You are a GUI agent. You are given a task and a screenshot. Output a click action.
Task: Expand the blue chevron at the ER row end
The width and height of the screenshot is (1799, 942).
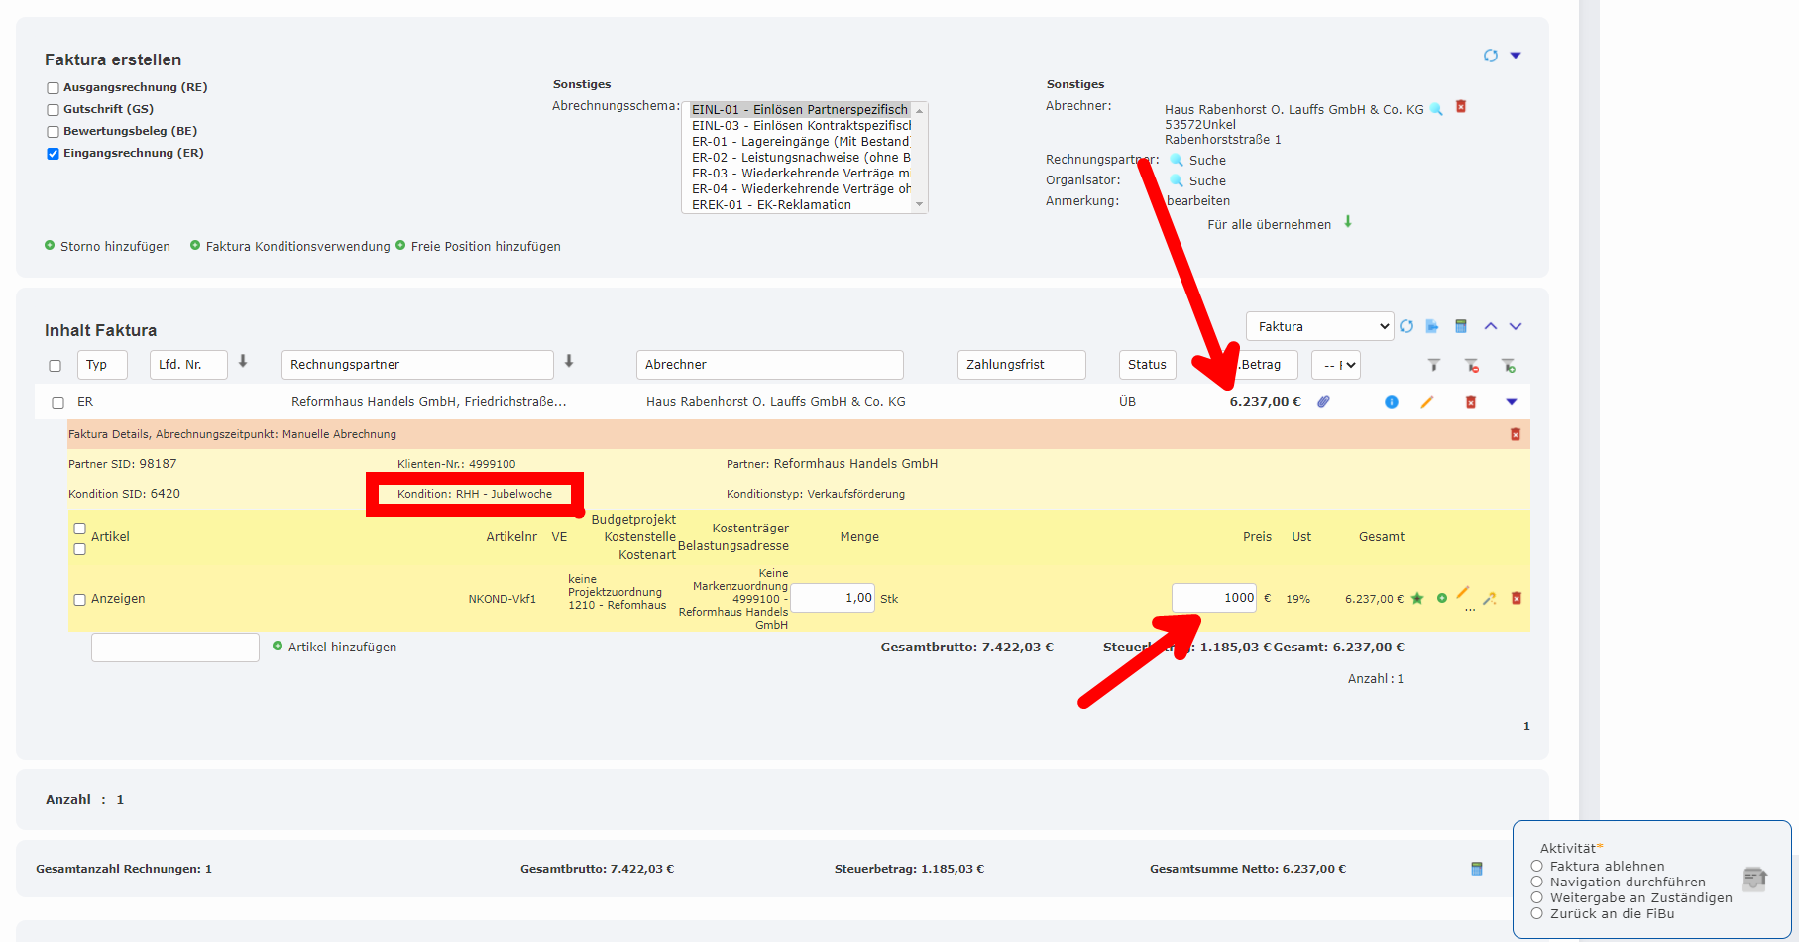pyautogui.click(x=1512, y=402)
